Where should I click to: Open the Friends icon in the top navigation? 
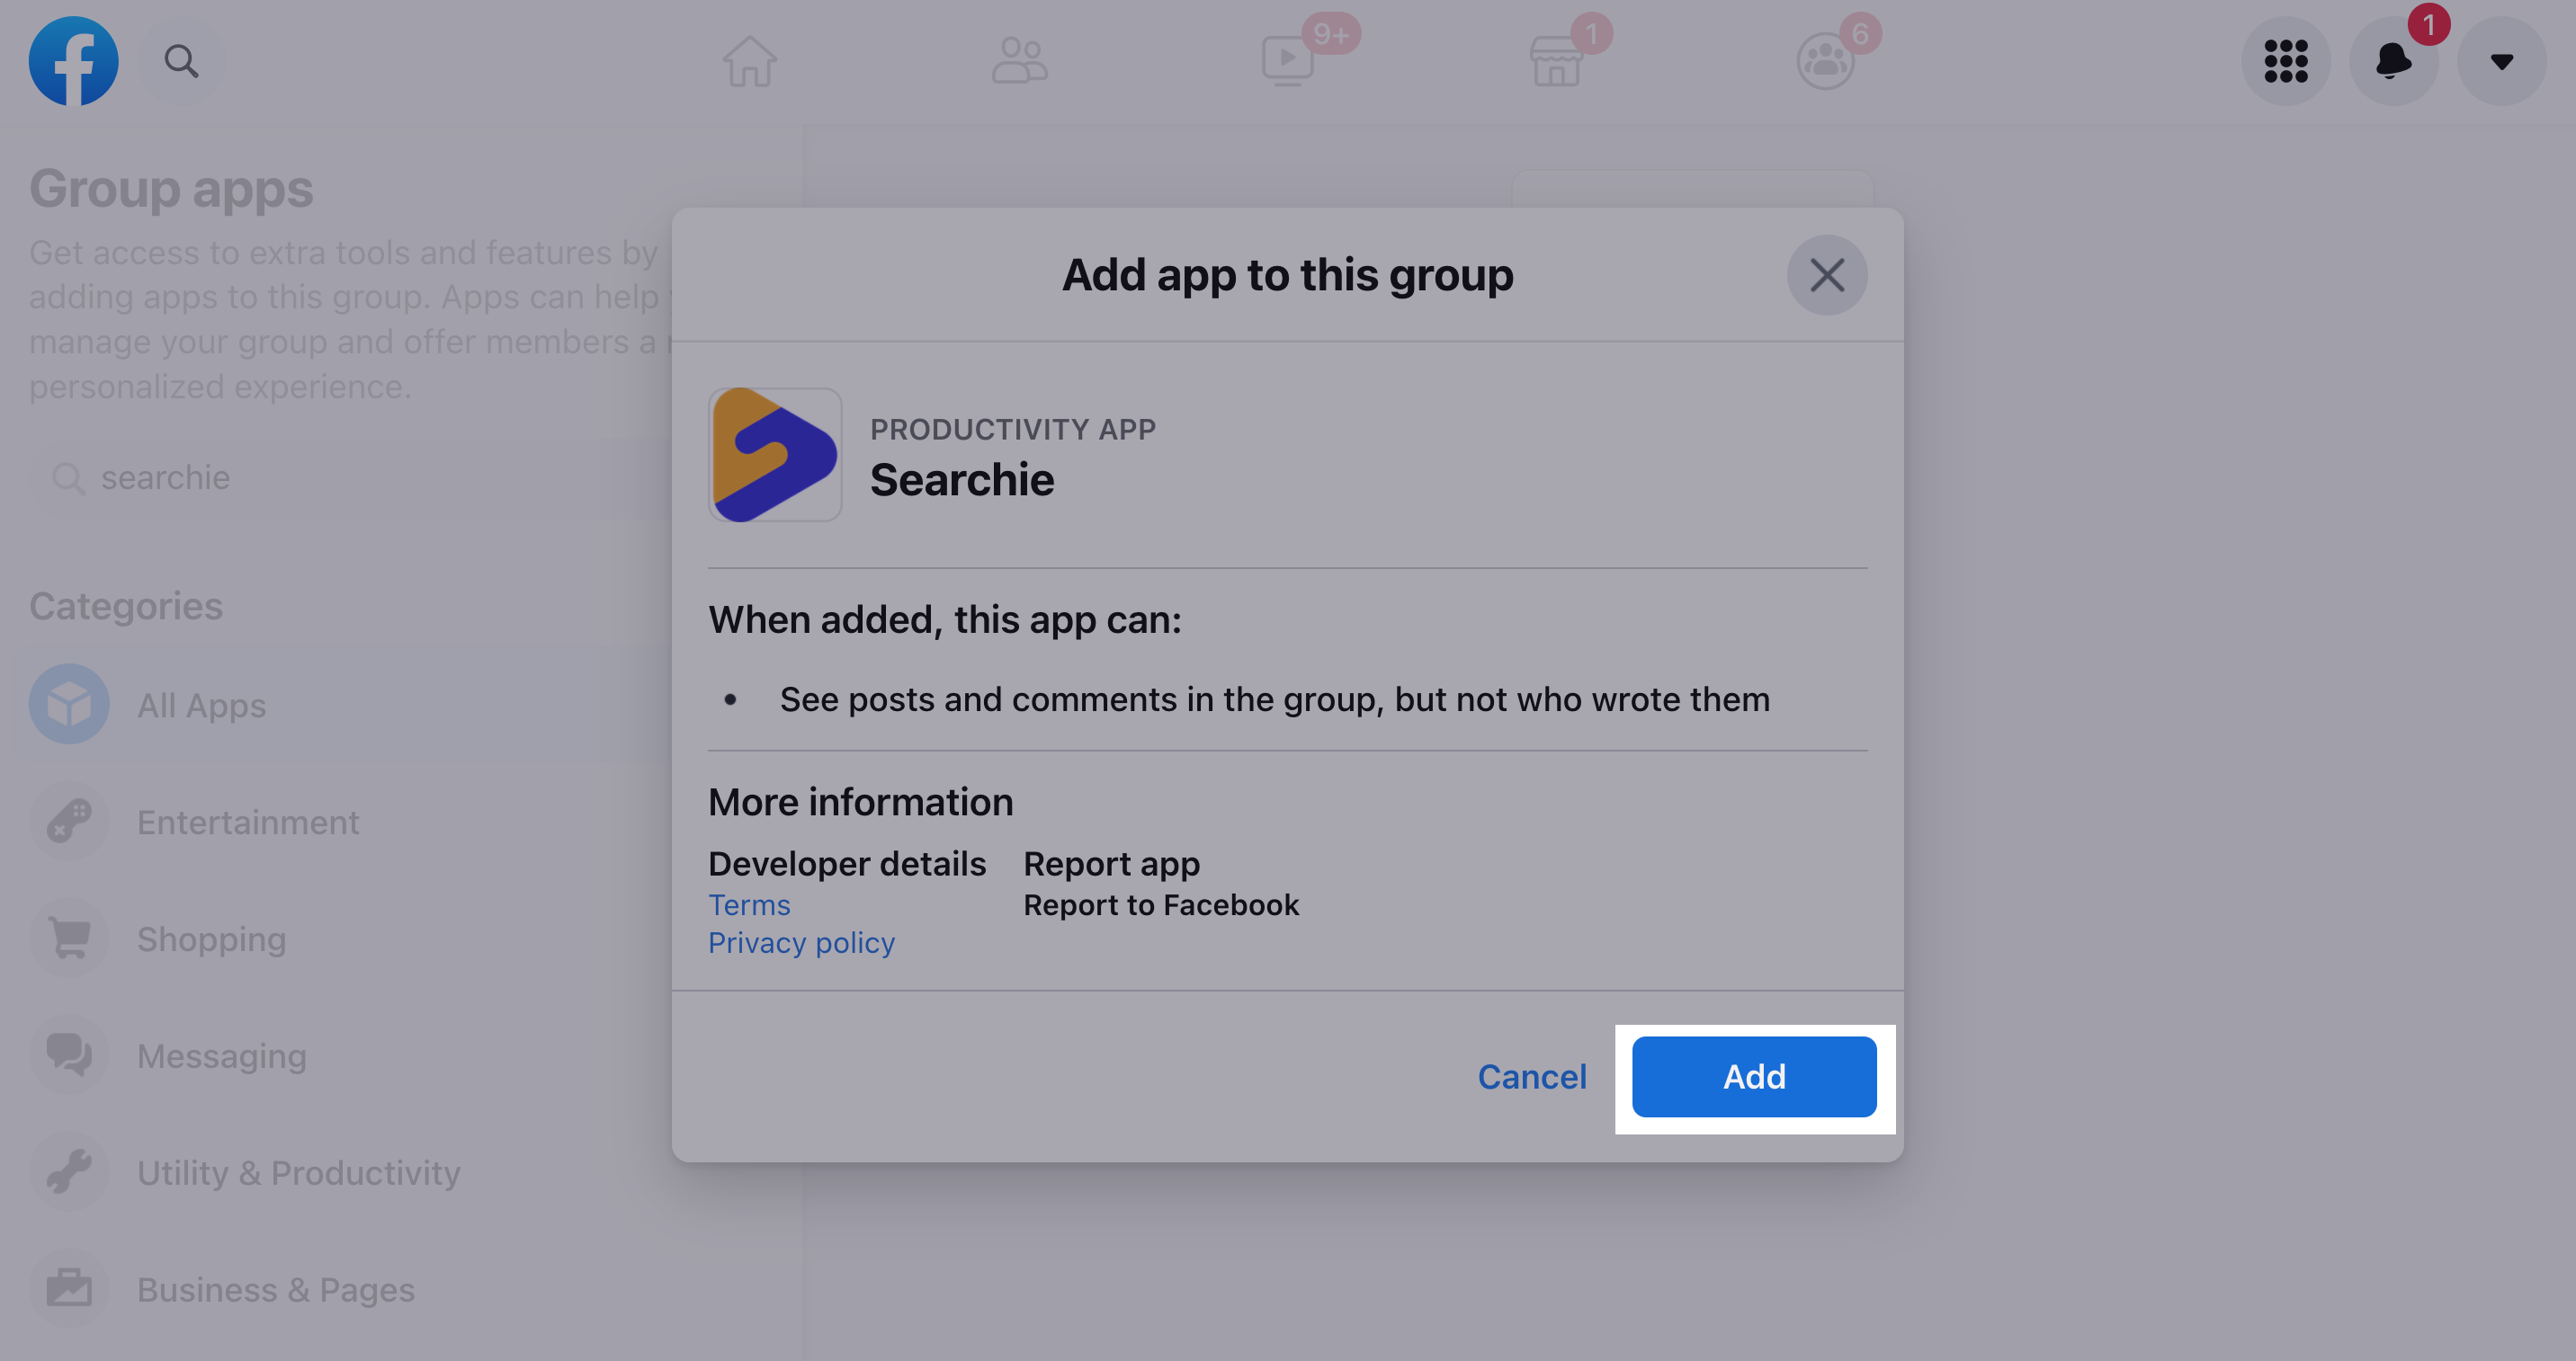pyautogui.click(x=1019, y=61)
